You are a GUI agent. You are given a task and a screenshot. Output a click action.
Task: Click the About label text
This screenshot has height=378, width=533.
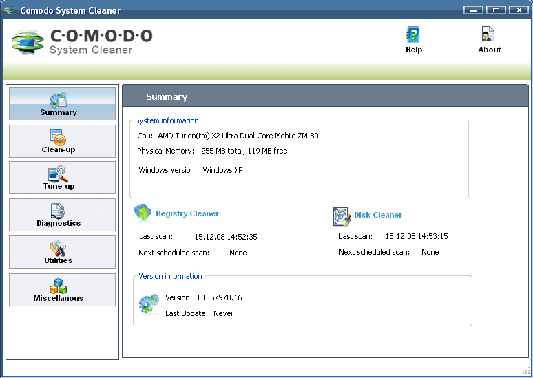point(490,50)
